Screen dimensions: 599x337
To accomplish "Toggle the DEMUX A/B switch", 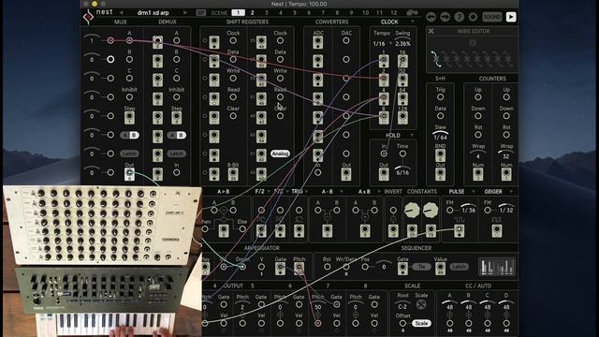I will [177, 135].
